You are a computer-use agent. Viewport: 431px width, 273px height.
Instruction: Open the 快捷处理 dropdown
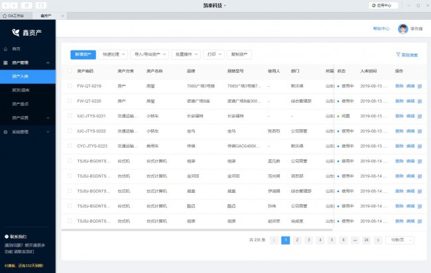click(x=113, y=54)
